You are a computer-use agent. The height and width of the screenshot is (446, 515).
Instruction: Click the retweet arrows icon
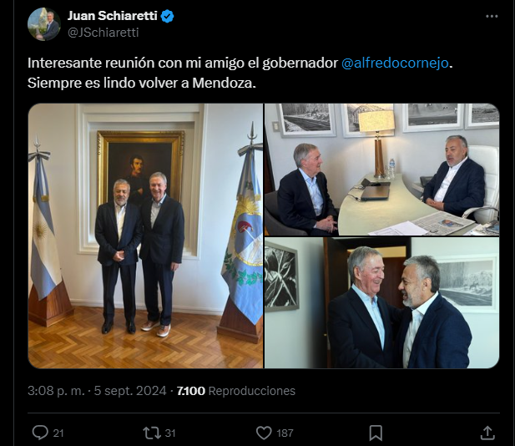[x=152, y=433]
